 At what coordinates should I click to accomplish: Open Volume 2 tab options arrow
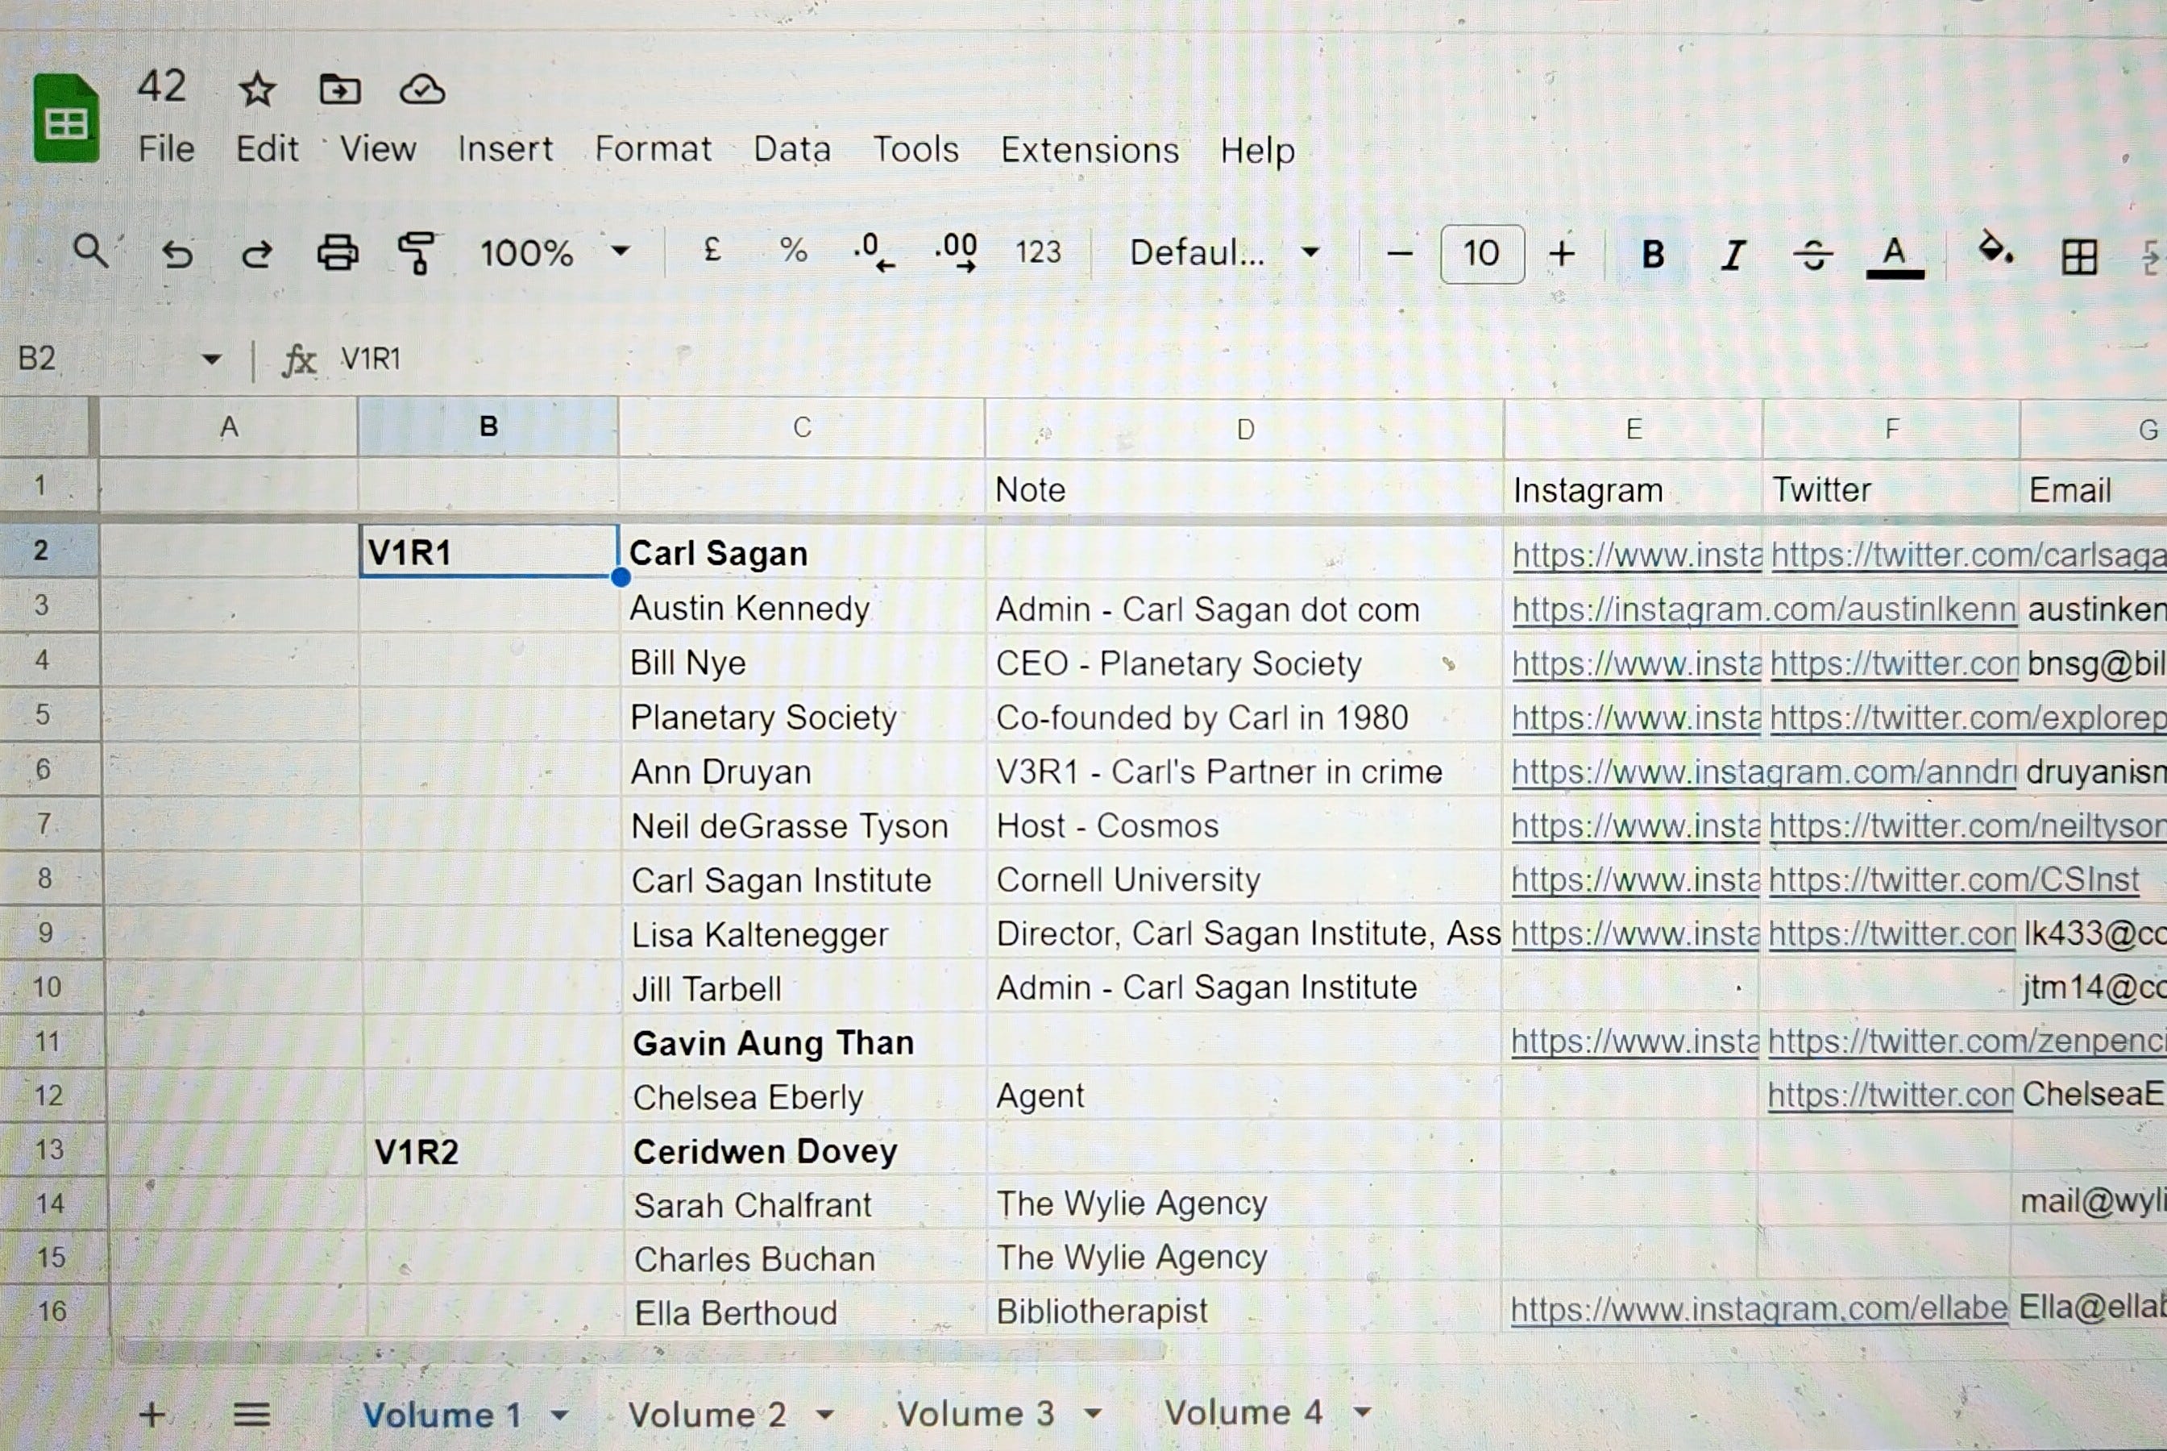click(x=825, y=1414)
